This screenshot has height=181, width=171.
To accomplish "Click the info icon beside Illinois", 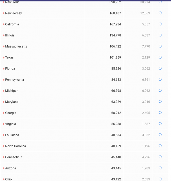I will click(x=160, y=35).
